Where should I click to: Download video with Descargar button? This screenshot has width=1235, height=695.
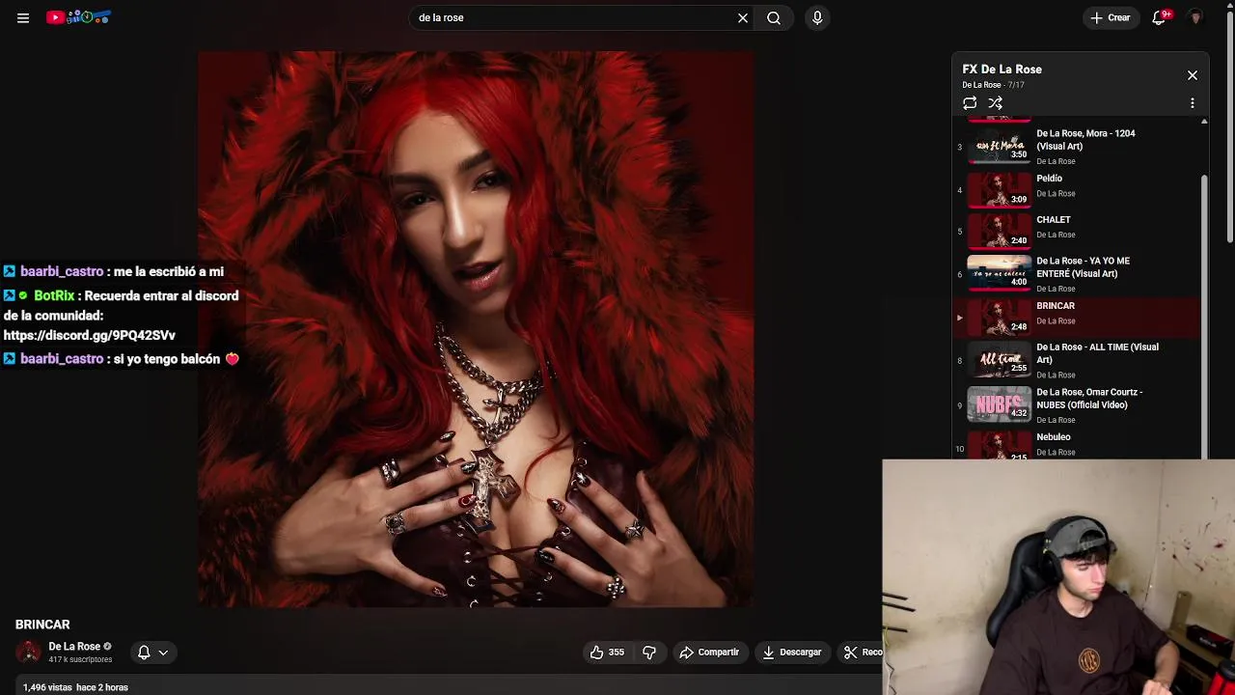791,653
